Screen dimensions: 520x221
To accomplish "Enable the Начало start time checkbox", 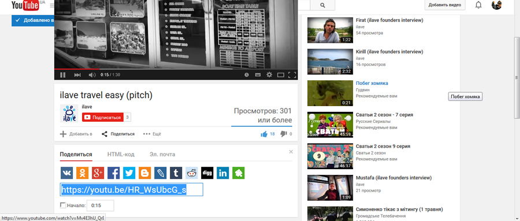I will click(x=62, y=205).
